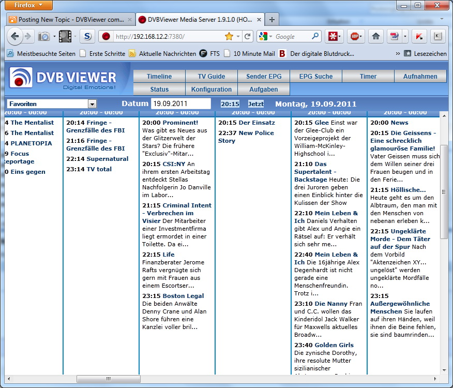Click the vertical scrollbar thumb
Image resolution: width=453 pixels, height=388 pixels.
click(x=444, y=192)
